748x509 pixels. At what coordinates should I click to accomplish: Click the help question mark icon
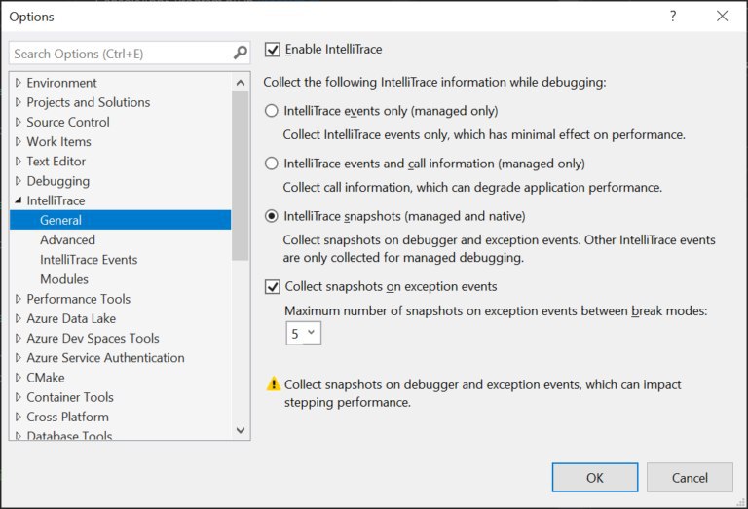pos(673,17)
